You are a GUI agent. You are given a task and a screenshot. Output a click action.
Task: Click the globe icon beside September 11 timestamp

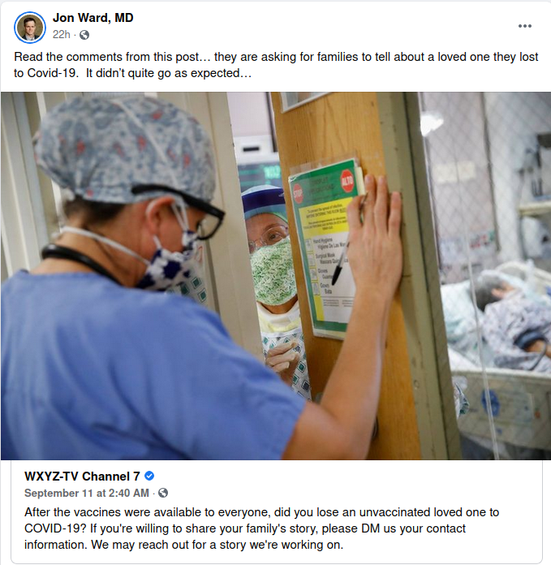click(x=163, y=493)
